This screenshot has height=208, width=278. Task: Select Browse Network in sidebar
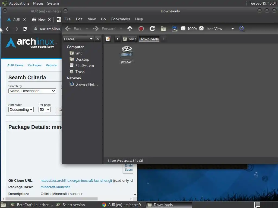[x=87, y=84]
